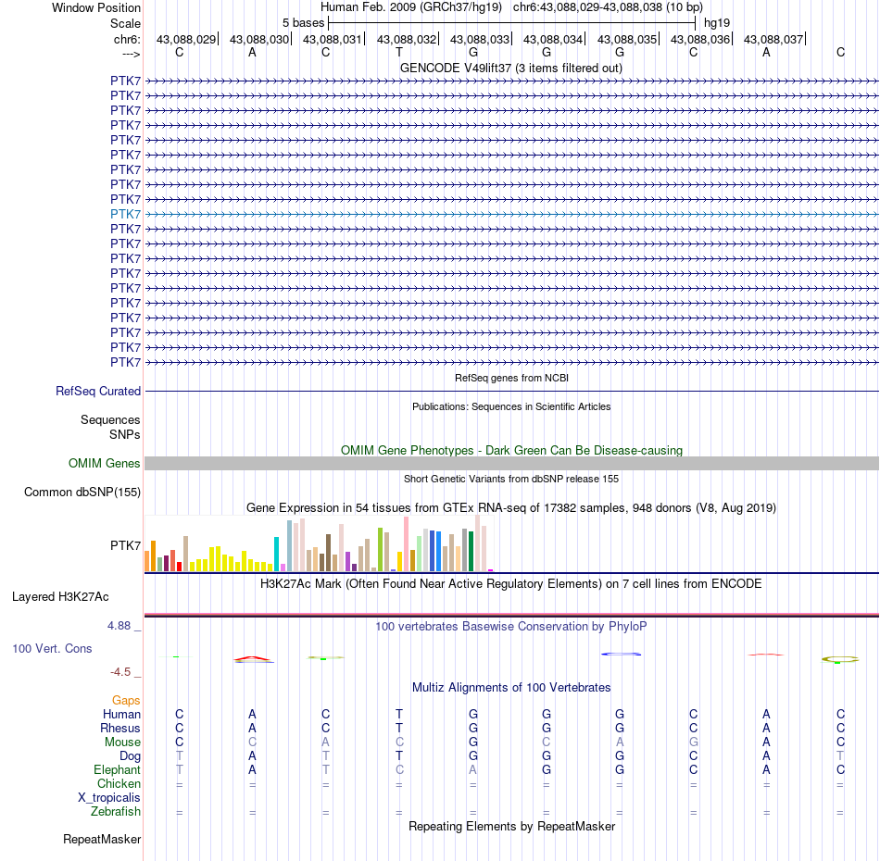Click 'Short Genetic Variants from dbSNP release 155'
Viewport: 880px width, 861px height.
tap(511, 479)
